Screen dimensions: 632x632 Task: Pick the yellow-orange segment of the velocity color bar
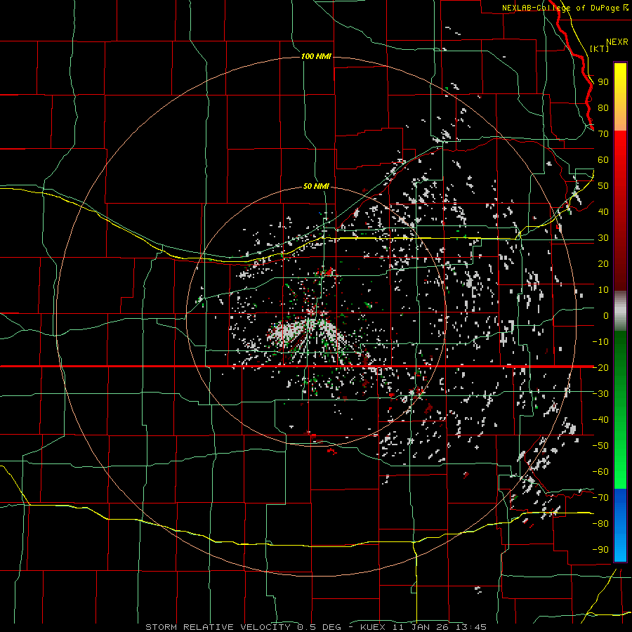(620, 97)
